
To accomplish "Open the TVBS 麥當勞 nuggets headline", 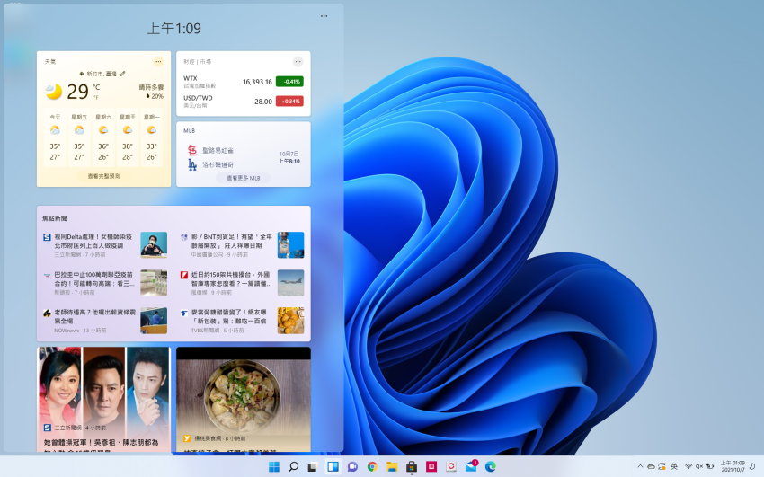I will tap(229, 316).
